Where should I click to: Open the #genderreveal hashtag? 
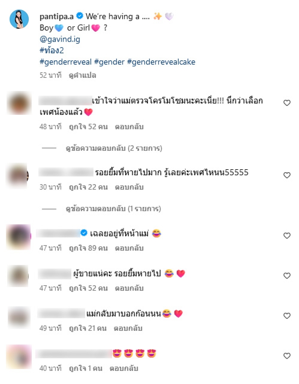point(65,62)
